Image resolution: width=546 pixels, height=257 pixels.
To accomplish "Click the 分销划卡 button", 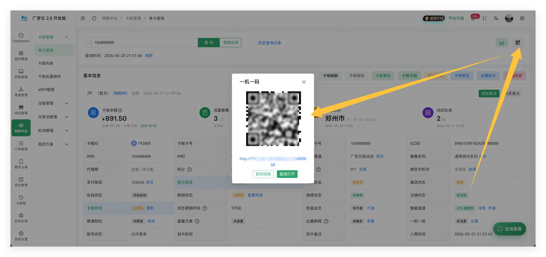I will point(488,76).
